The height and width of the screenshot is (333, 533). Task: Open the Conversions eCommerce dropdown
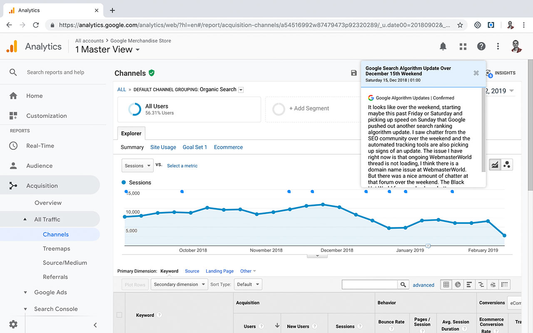point(516,303)
